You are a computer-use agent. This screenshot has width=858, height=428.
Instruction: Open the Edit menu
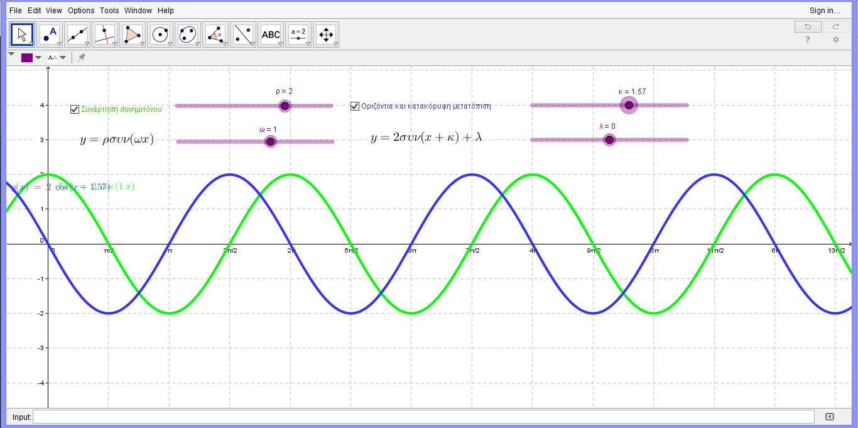35,11
